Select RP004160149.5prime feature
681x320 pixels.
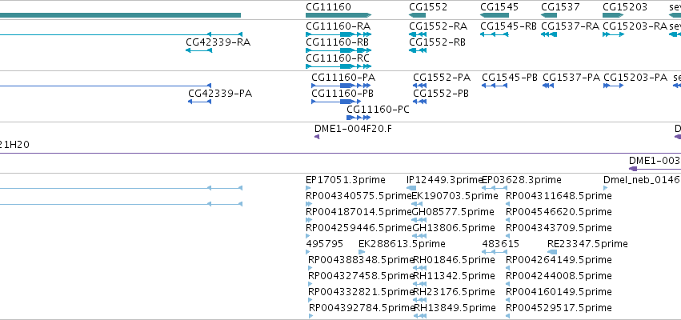(559, 292)
